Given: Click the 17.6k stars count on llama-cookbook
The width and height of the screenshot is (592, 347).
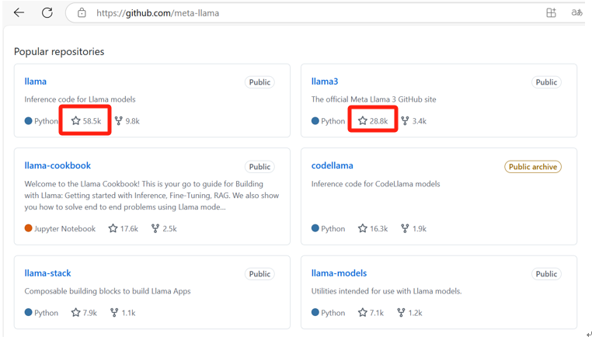Looking at the screenshot, I should point(129,229).
